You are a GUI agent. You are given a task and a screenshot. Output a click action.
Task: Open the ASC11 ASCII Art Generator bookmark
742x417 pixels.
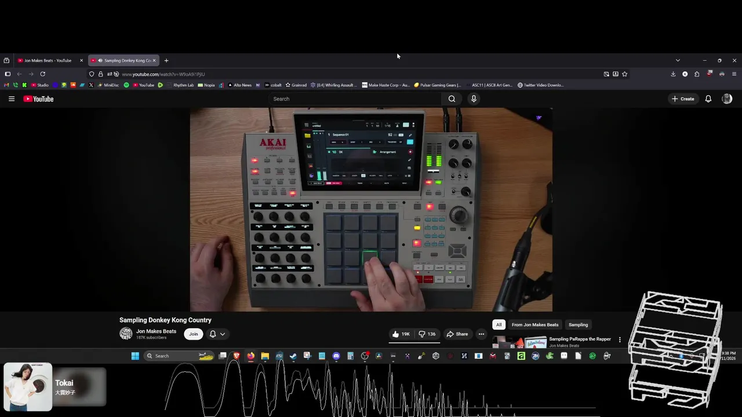[x=489, y=85]
